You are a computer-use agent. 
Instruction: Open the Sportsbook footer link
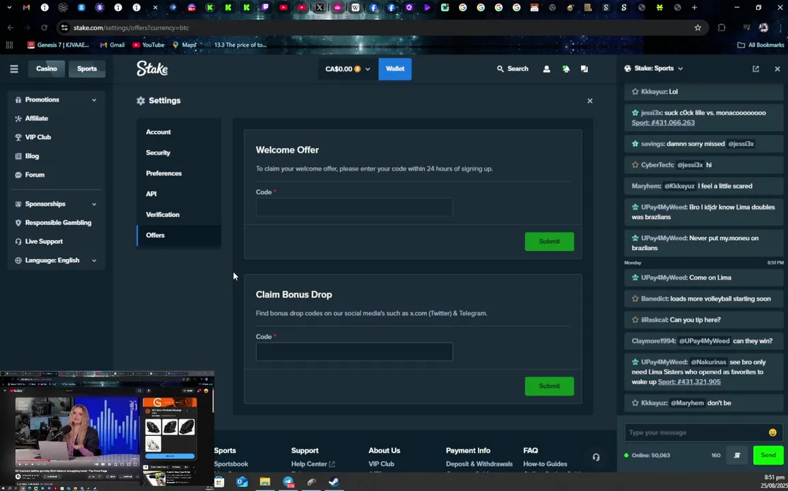tap(231, 464)
